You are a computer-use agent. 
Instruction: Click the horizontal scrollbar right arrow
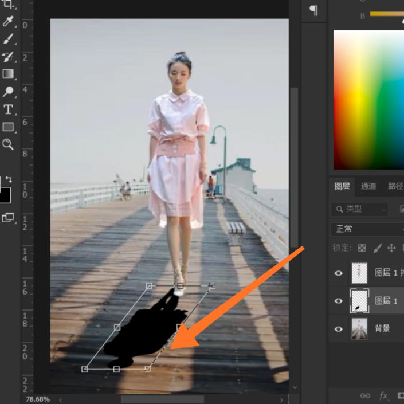click(x=281, y=400)
